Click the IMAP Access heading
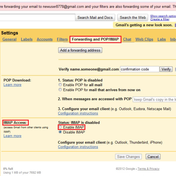Image resolution: width=176 pixels, height=176 pixels. (x=15, y=123)
